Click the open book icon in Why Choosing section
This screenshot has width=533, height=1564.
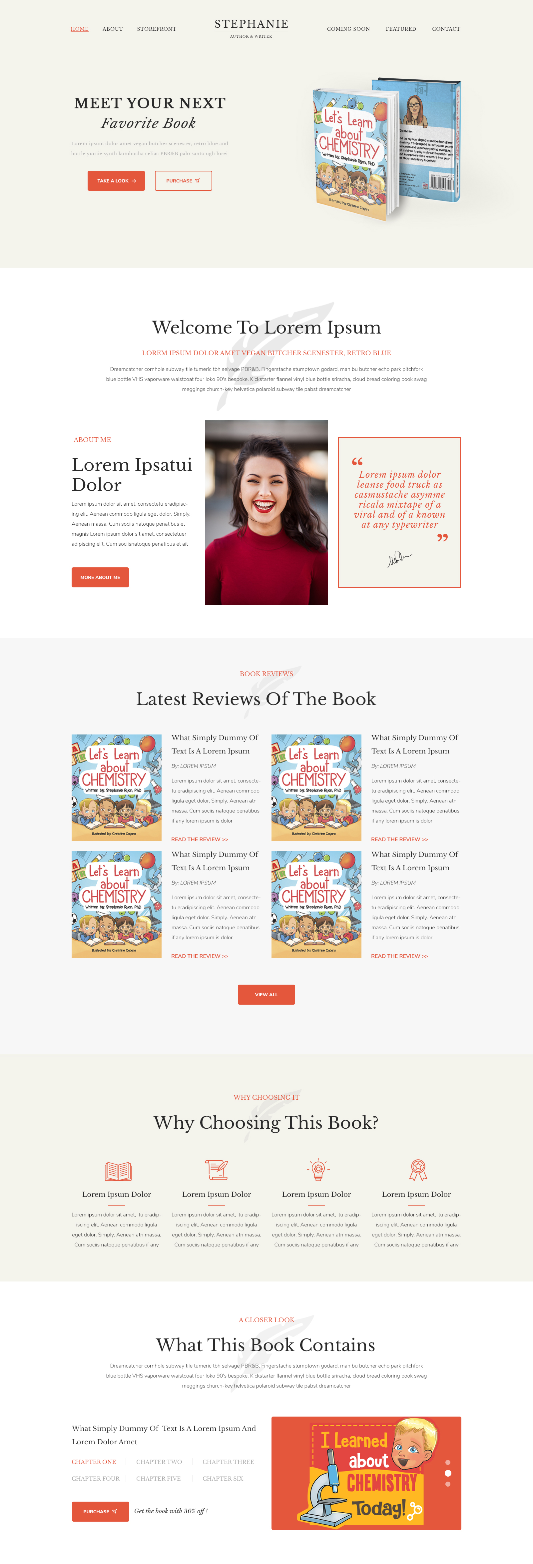[118, 1170]
